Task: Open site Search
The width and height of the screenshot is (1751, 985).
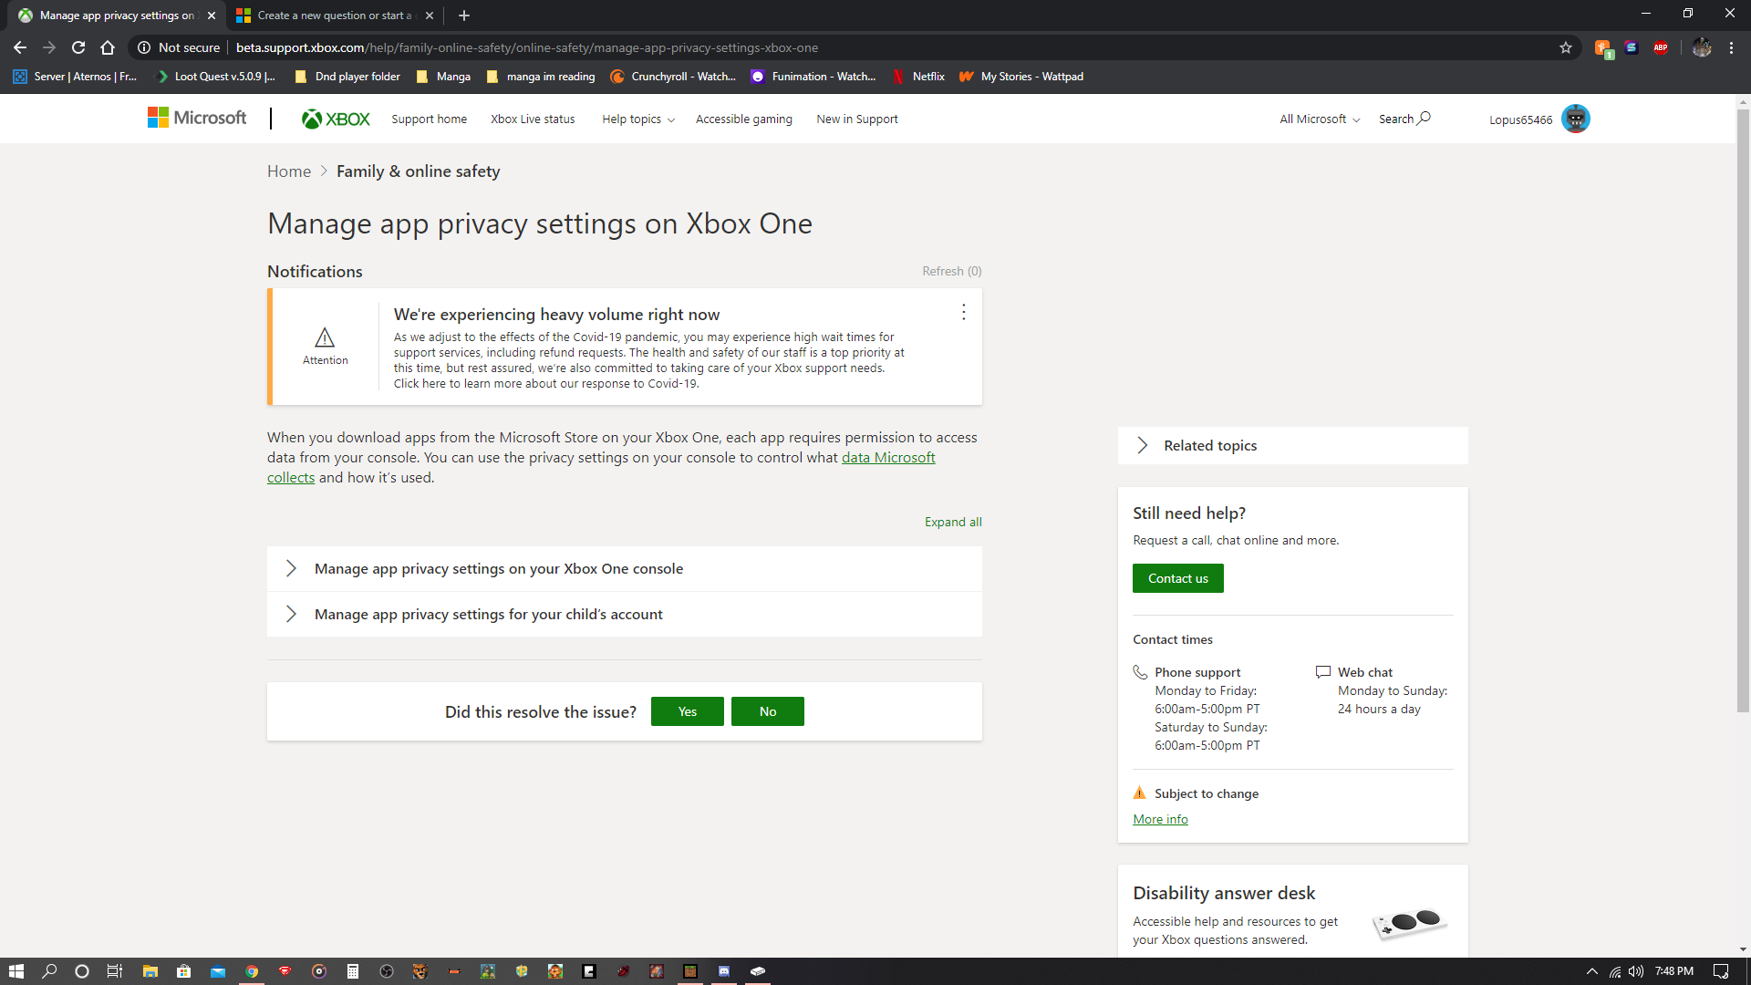Action: tap(1404, 119)
